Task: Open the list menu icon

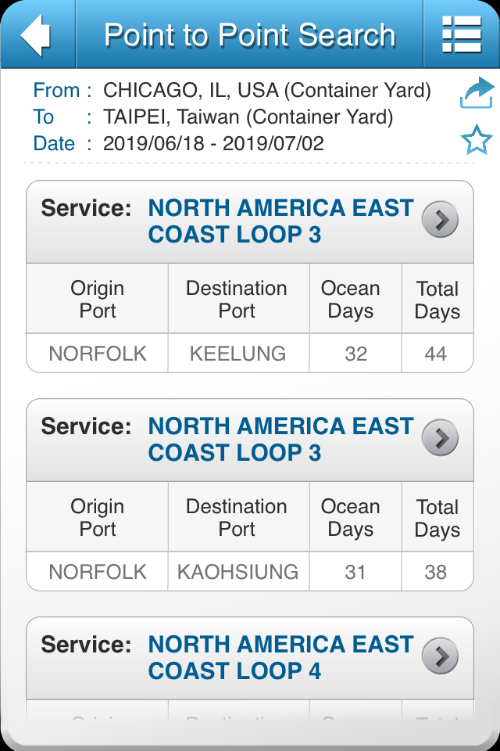Action: pyautogui.click(x=461, y=34)
